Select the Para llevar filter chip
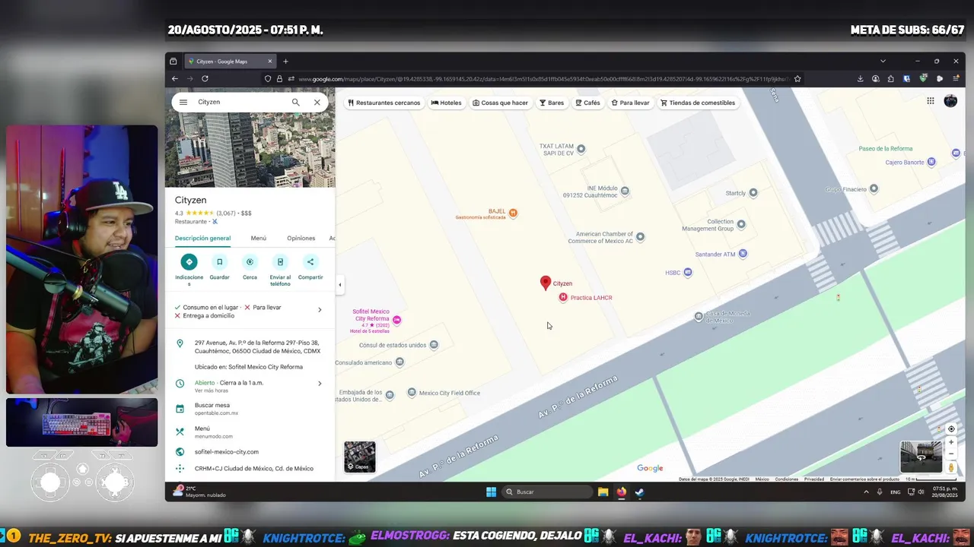Viewport: 974px width, 547px height. click(630, 103)
